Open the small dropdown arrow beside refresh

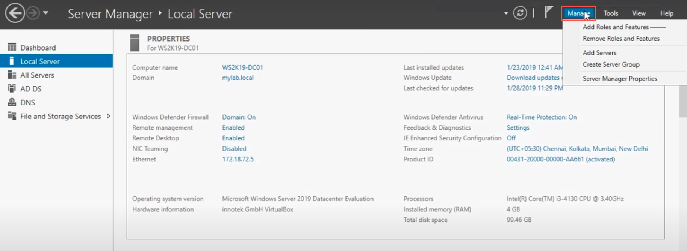click(x=506, y=13)
